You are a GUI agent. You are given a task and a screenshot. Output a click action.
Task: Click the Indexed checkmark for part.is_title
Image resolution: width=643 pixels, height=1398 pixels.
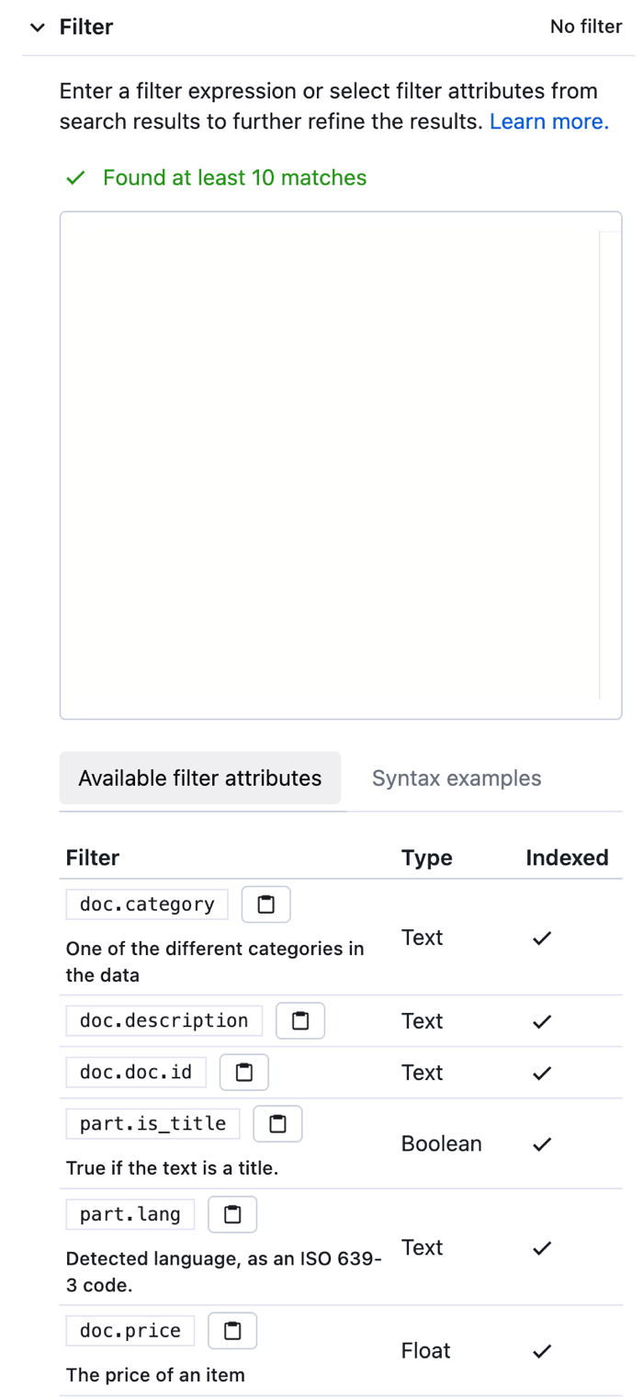pyautogui.click(x=542, y=1143)
